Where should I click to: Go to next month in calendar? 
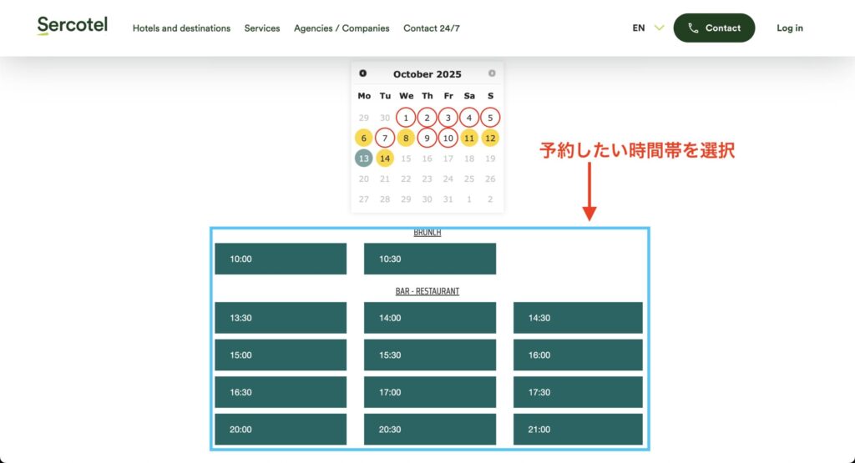click(x=492, y=73)
